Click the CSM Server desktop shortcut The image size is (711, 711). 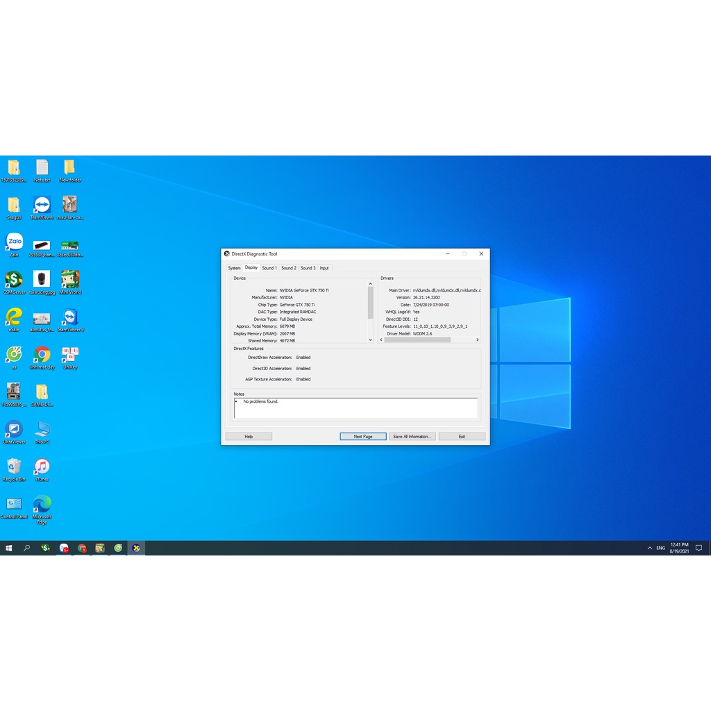14,281
